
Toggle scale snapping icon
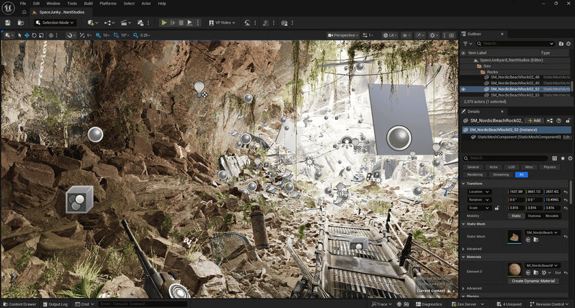coord(135,36)
